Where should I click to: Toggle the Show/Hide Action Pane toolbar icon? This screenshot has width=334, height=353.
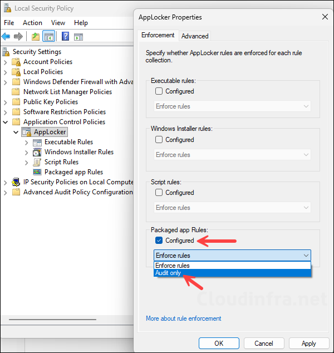[78, 37]
